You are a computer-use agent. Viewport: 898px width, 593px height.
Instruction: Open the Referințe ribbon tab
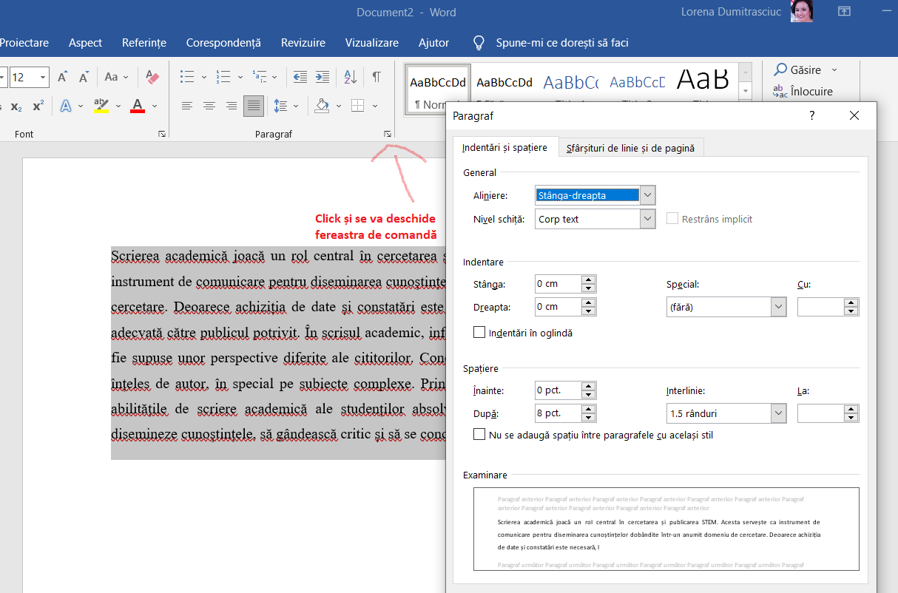(144, 43)
